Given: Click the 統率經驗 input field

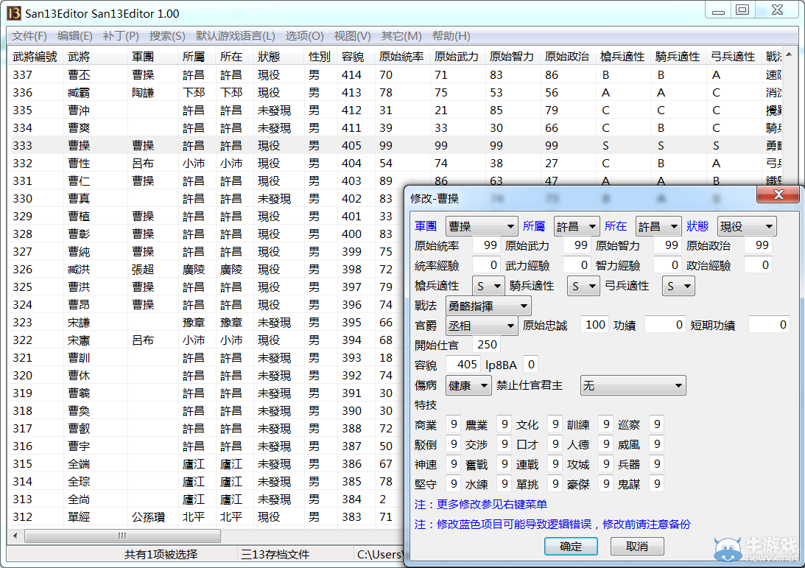Looking at the screenshot, I should pyautogui.click(x=486, y=265).
